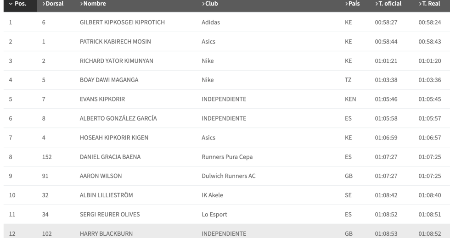Screen dimensions: 450x238
Task: Sort table by Dorsal column header
Action: [x=52, y=4]
